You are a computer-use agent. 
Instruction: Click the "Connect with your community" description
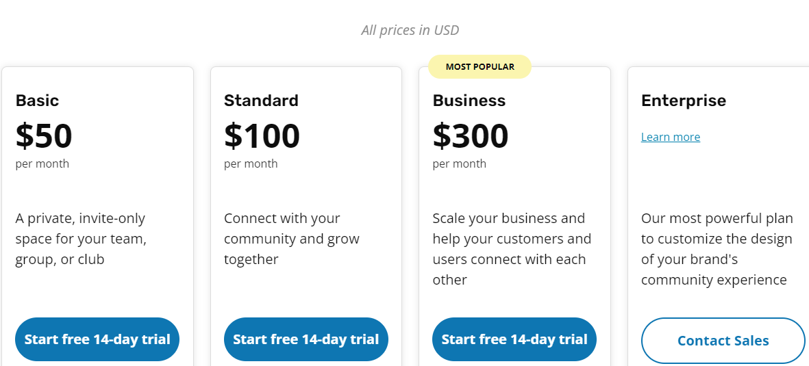292,239
